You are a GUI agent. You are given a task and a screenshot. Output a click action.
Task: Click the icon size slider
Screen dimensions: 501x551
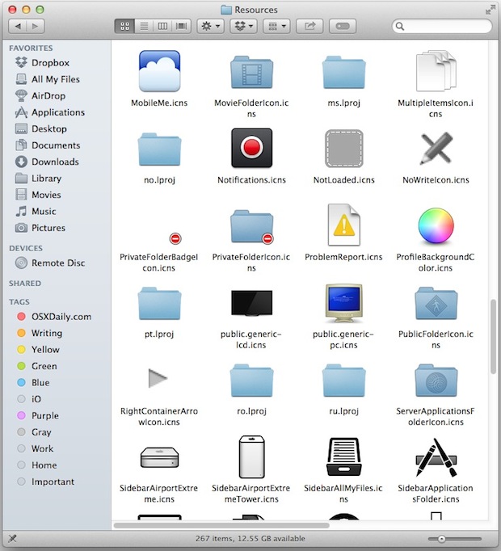pyautogui.click(x=442, y=539)
